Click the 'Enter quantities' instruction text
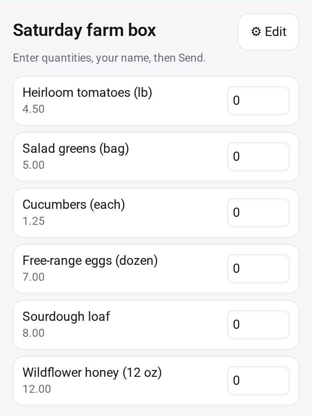The width and height of the screenshot is (312, 416). click(x=109, y=58)
